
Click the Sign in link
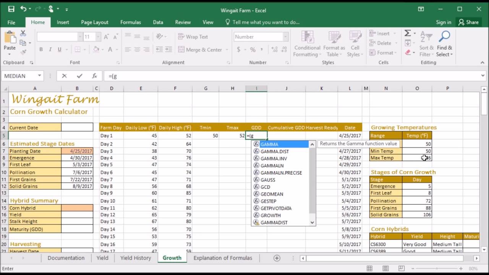(444, 22)
